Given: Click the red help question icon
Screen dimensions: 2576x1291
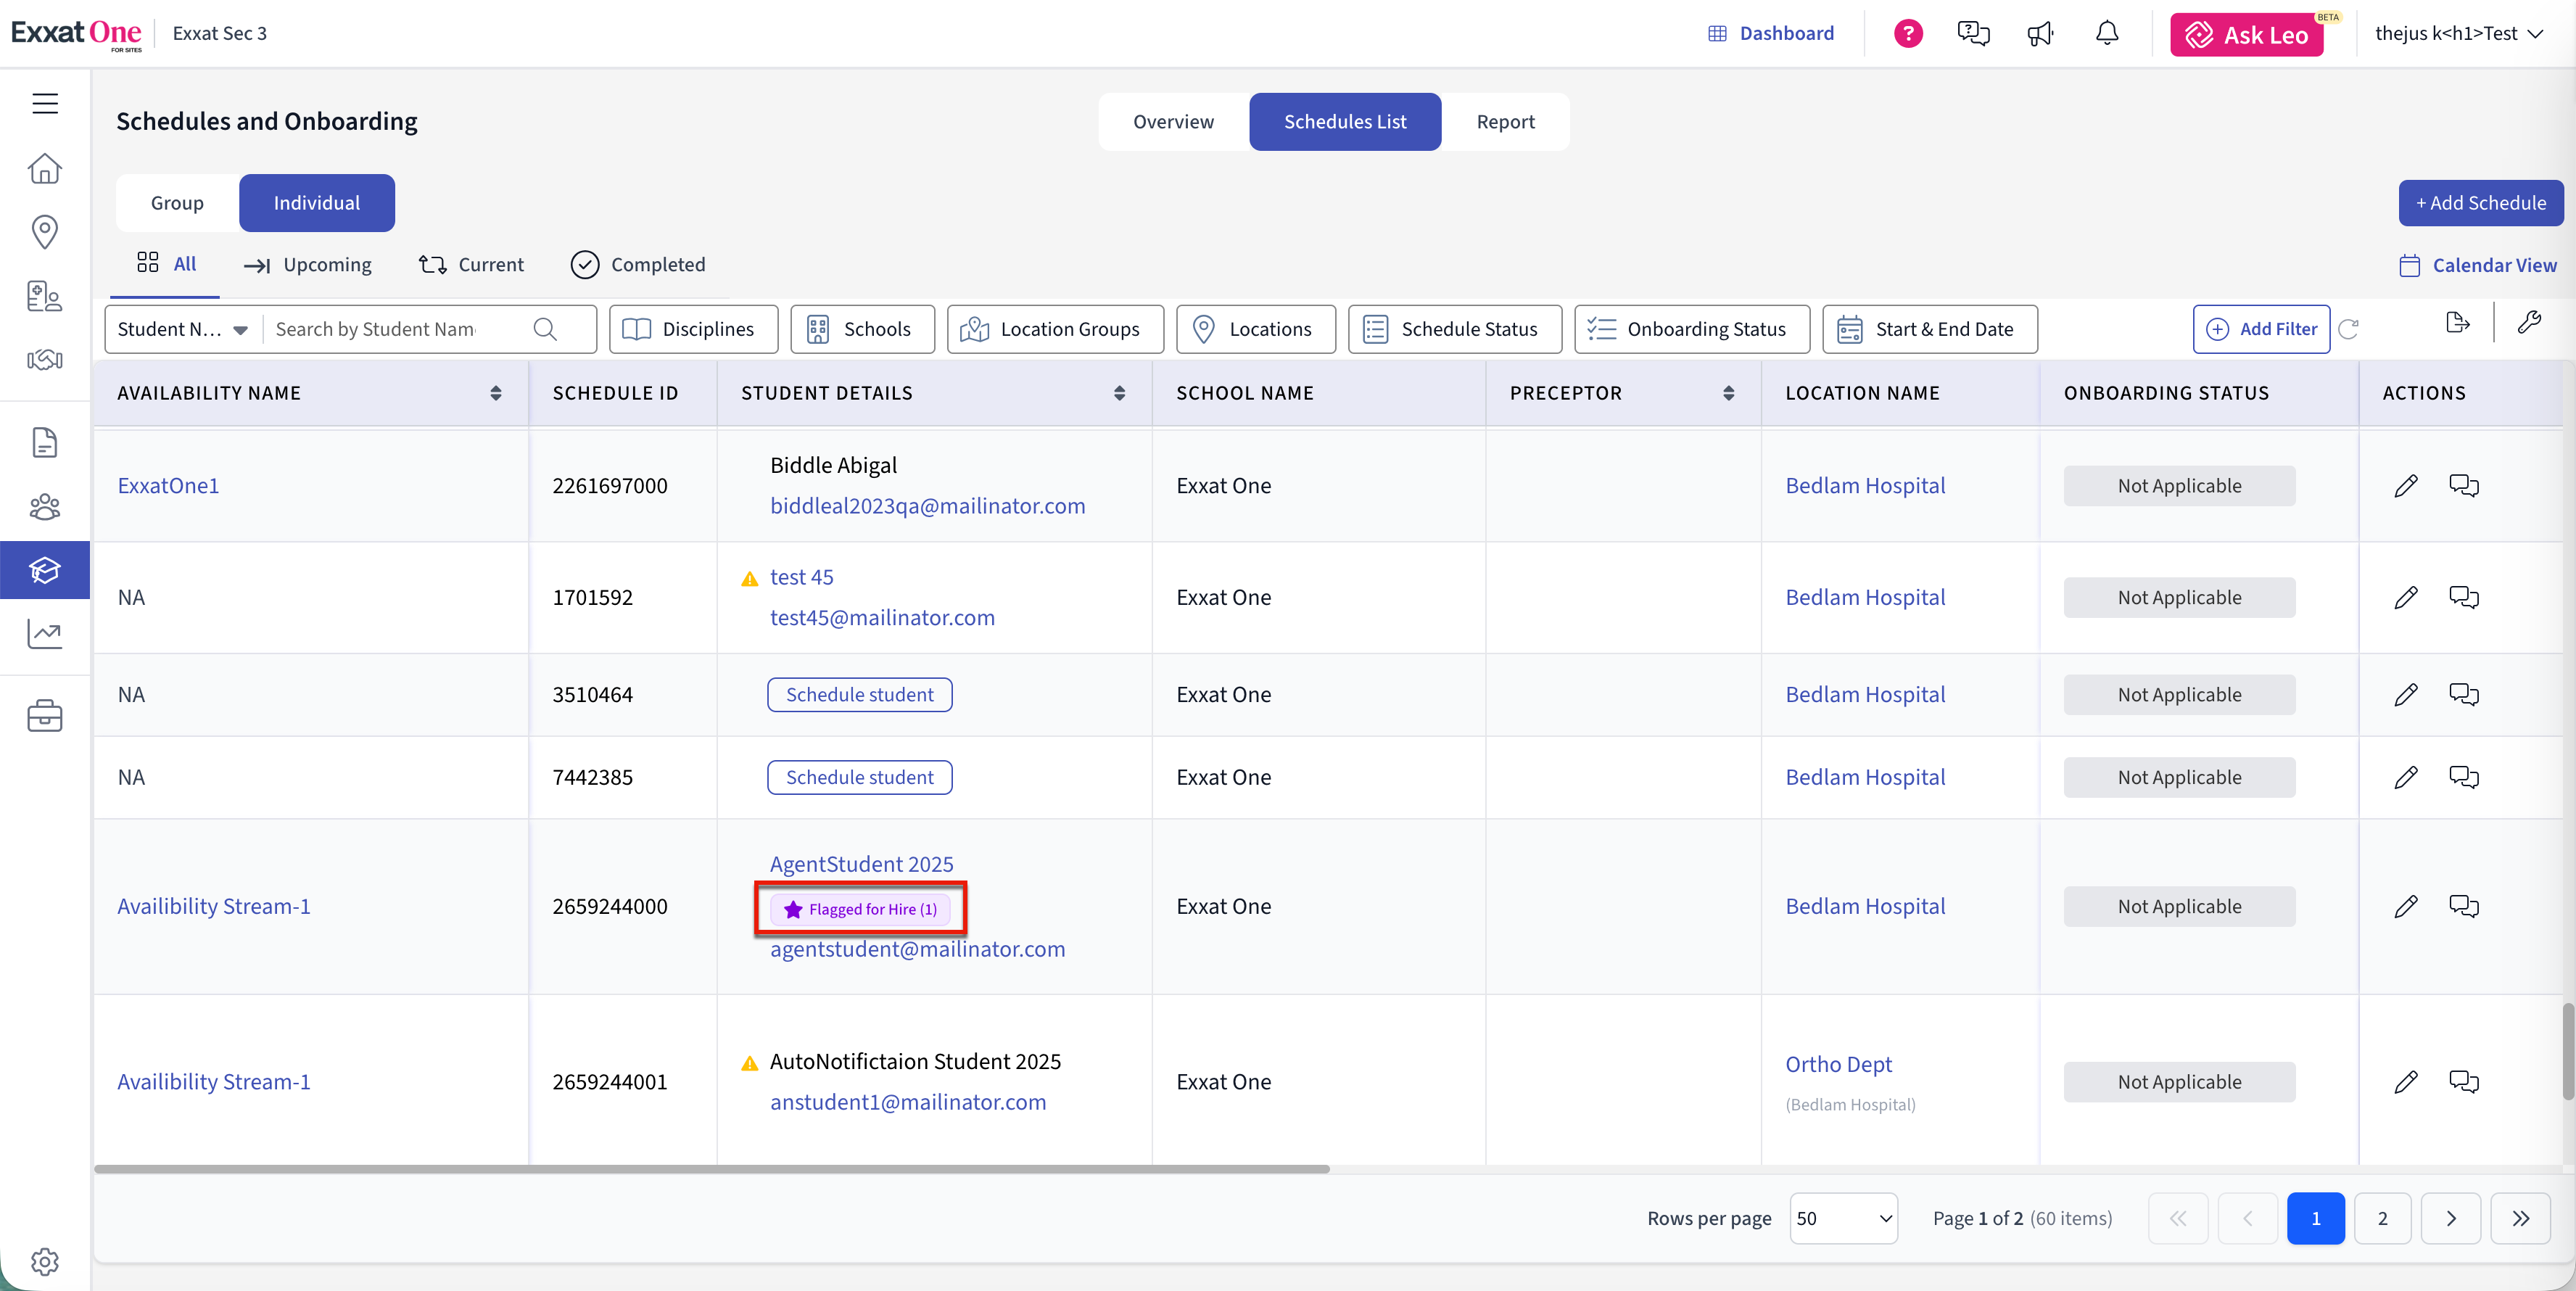Looking at the screenshot, I should point(1907,33).
